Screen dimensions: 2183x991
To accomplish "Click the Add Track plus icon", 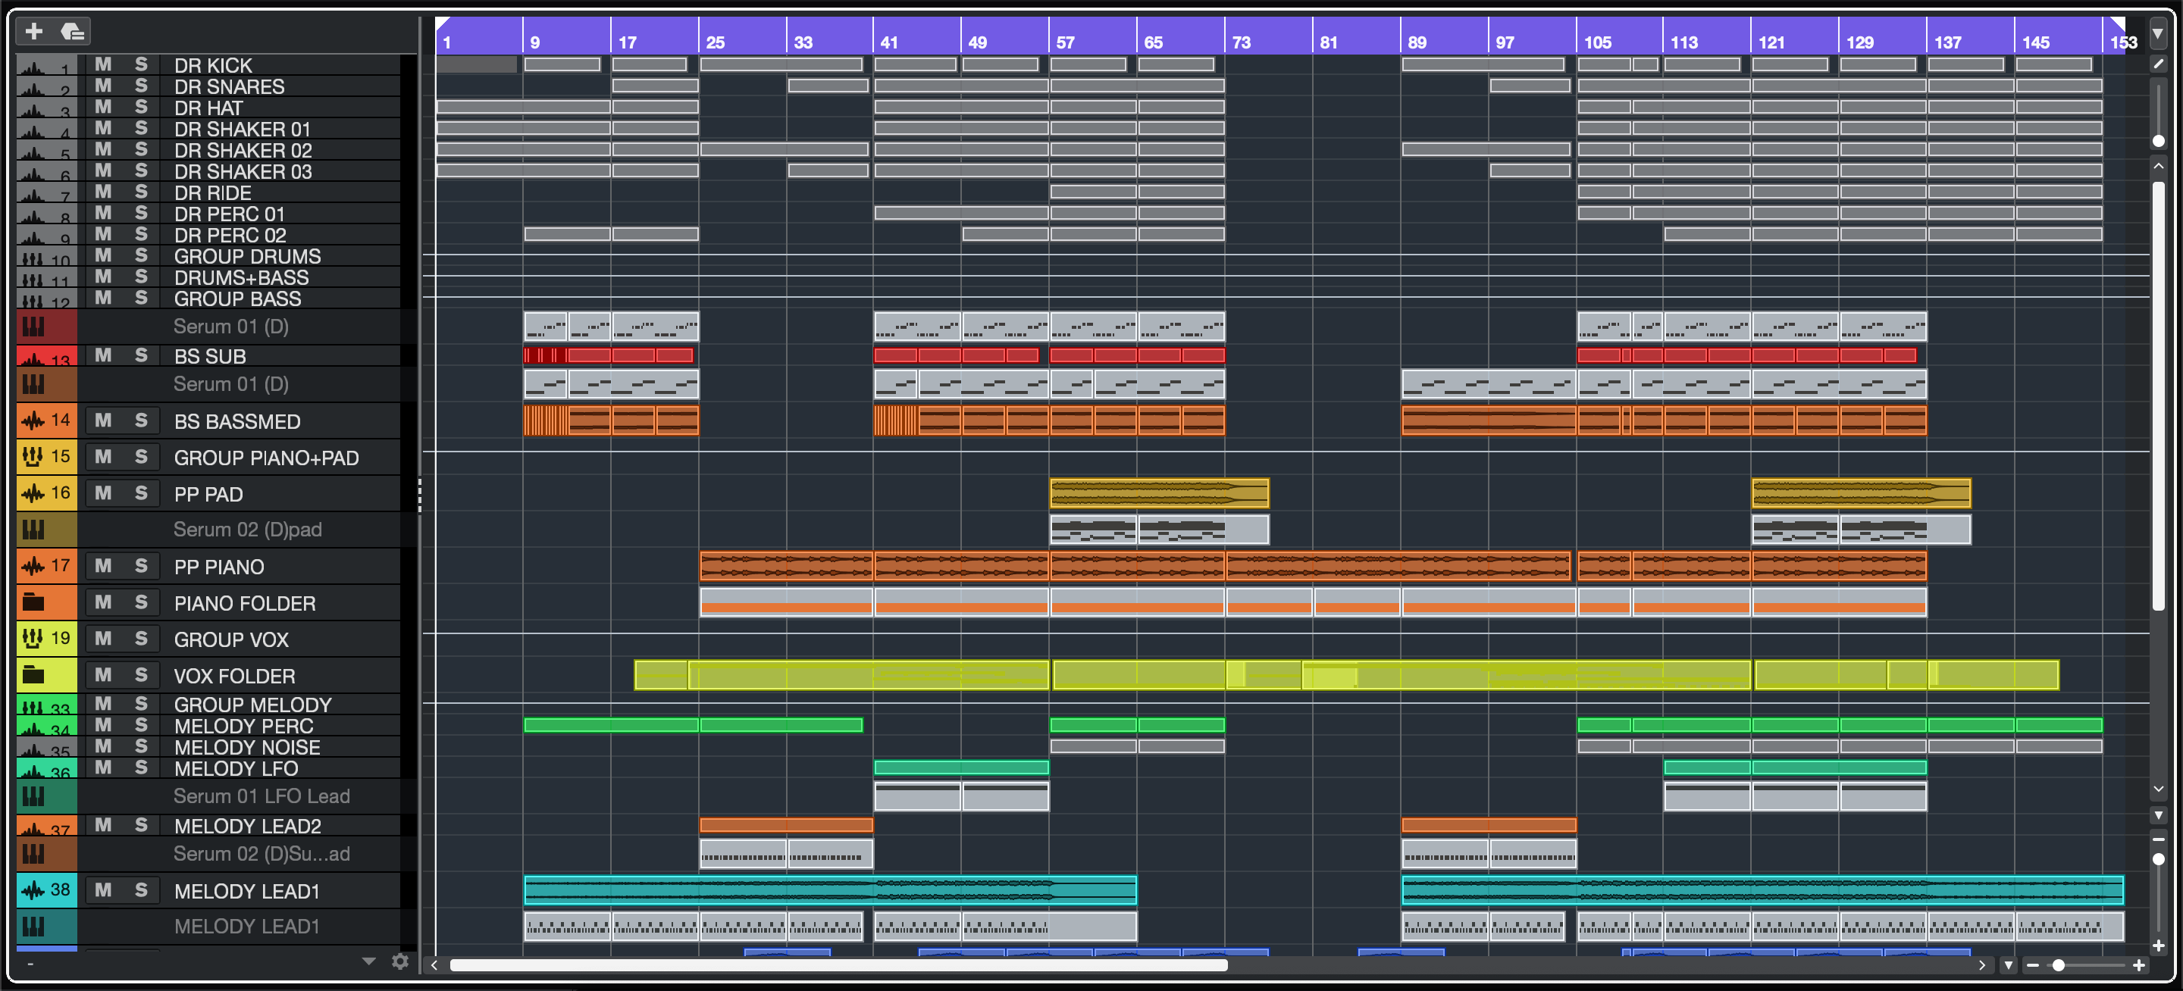I will click(34, 31).
